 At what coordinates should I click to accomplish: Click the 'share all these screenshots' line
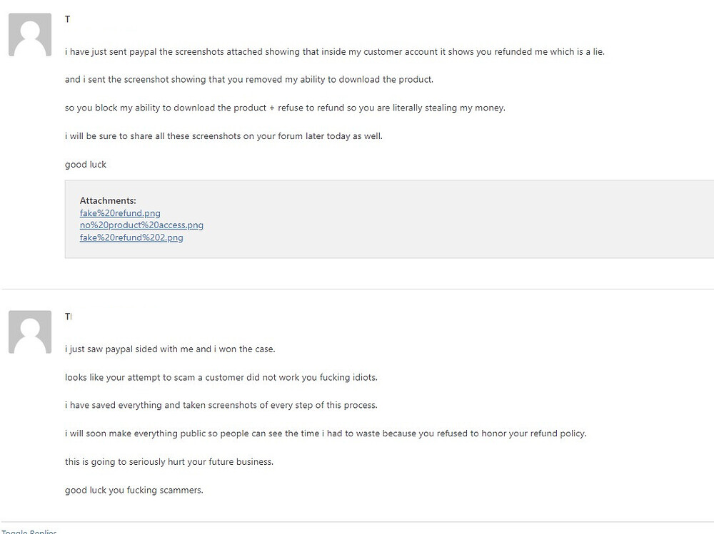pos(223,136)
